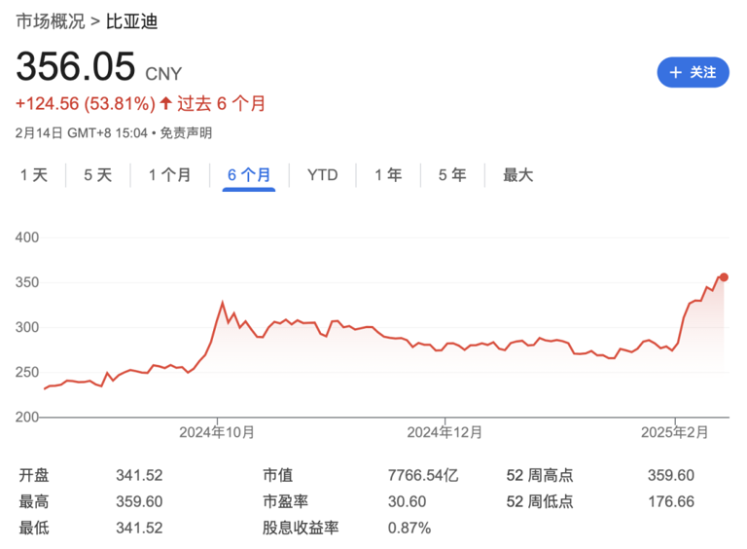
Task: Select the active 6 个月 tab
Action: tap(249, 175)
